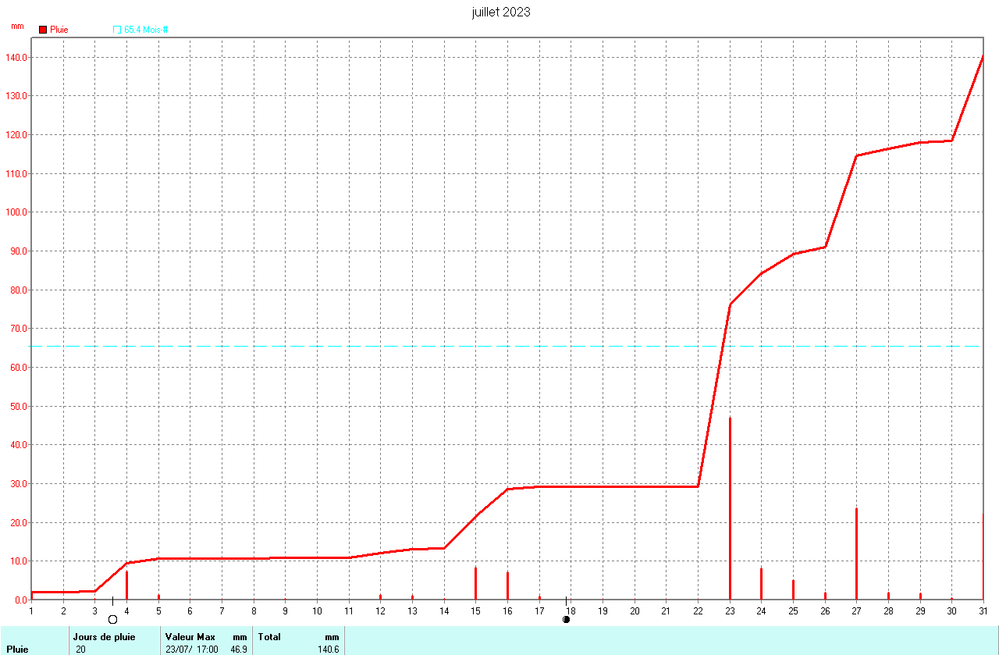Click the 20 rain days value cell
This screenshot has height=655, width=999.
coord(81,649)
